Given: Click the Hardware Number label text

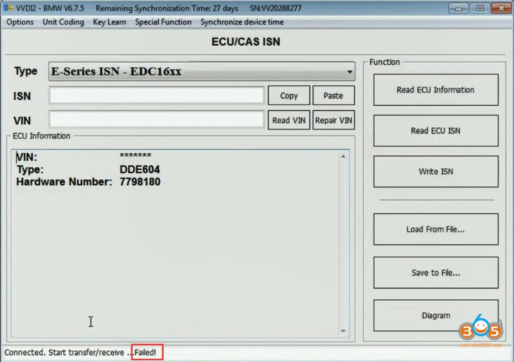Looking at the screenshot, I should coord(64,182).
